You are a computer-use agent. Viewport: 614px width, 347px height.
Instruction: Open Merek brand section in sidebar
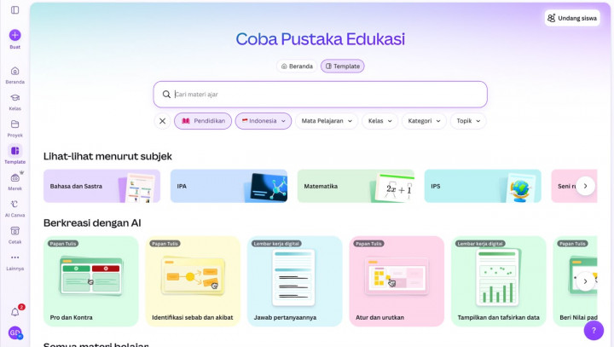tap(14, 182)
